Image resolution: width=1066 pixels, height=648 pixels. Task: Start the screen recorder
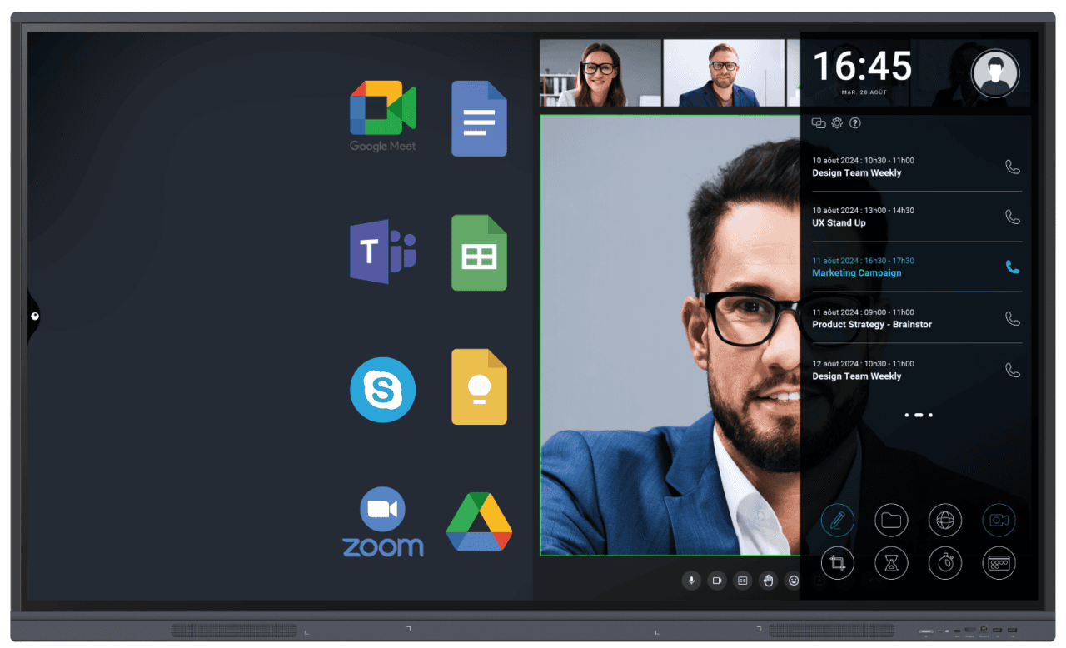tap(999, 520)
